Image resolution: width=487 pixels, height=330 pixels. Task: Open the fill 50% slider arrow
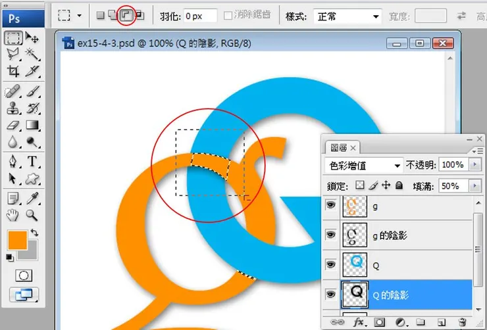tap(475, 186)
